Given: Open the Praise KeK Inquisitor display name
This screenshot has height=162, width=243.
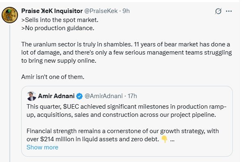Looking at the screenshot, I should coord(52,11).
